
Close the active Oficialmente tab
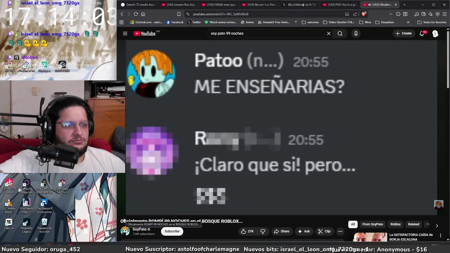tap(396, 5)
